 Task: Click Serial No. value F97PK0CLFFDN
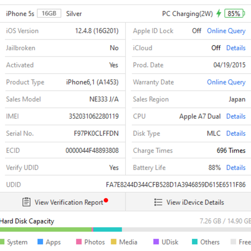[x=96, y=133]
